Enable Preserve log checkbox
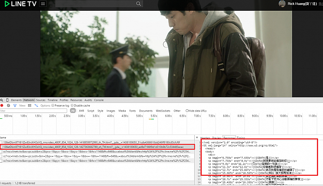This screenshot has height=186, width=323. (x=53, y=105)
